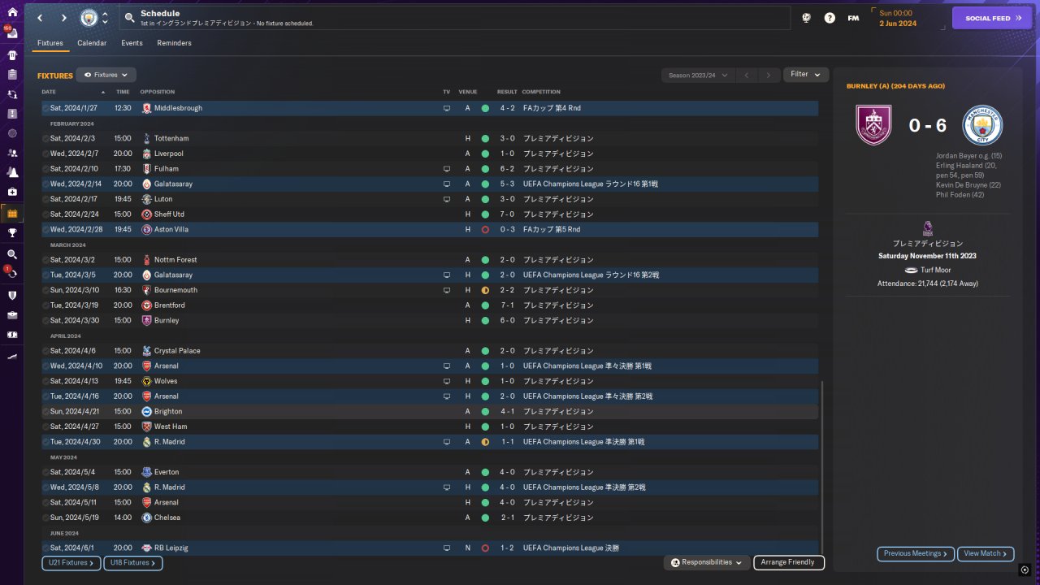Screen dimensions: 1040x585
Task: Open the Season 2023/24 dropdown
Action: [x=698, y=76]
